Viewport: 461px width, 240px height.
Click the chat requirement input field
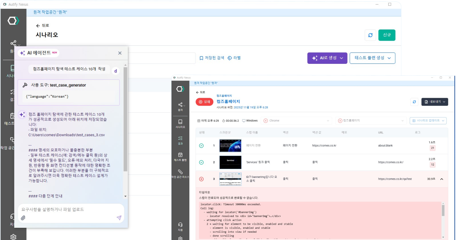pyautogui.click(x=70, y=209)
